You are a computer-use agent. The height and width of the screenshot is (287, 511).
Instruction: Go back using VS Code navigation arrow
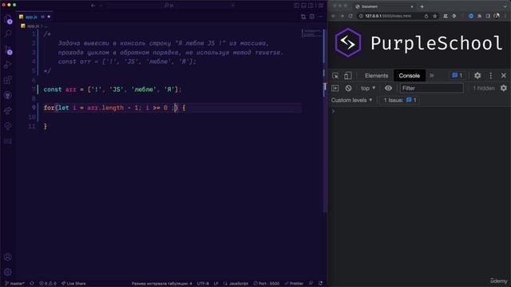click(x=93, y=6)
